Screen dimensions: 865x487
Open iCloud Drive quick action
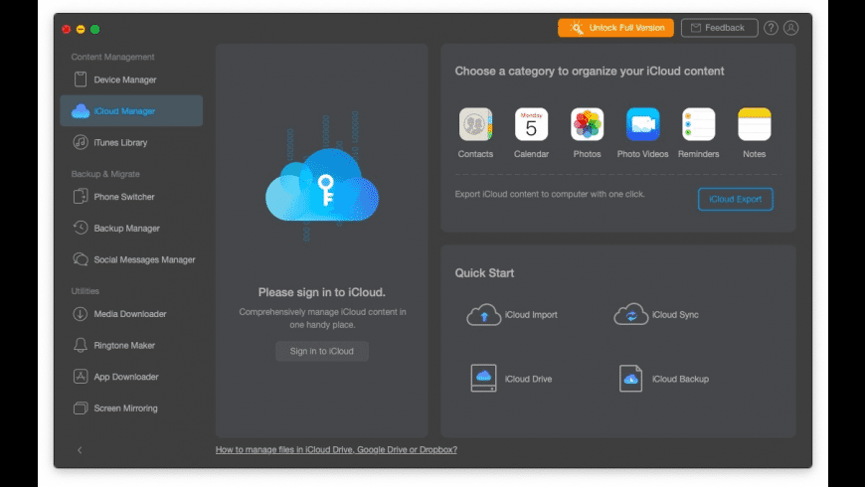click(510, 379)
